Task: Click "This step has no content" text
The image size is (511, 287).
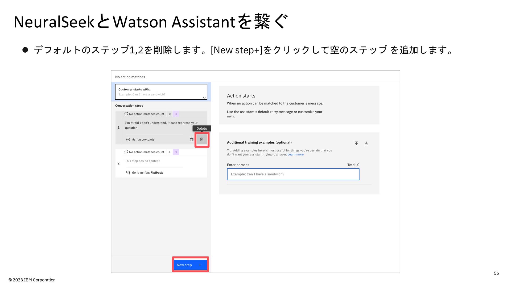Action: 142,161
